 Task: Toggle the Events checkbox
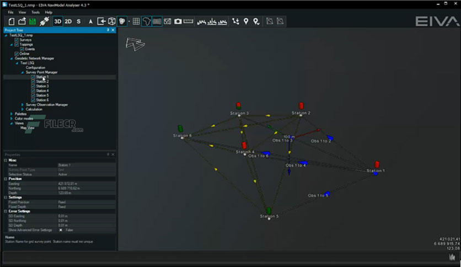click(22, 49)
